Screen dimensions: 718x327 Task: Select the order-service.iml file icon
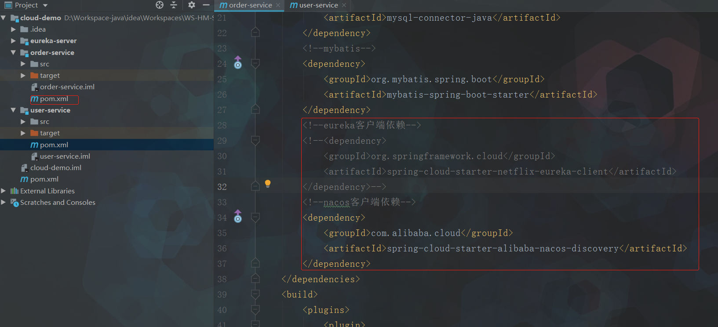[34, 87]
